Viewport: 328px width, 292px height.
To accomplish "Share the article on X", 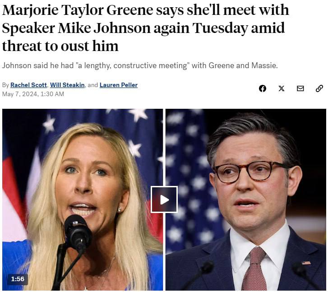I will click(x=282, y=88).
